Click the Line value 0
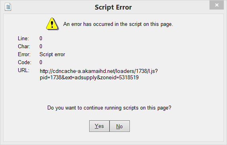Image resolution: width=227 pixels, height=145 pixels. 41,38
